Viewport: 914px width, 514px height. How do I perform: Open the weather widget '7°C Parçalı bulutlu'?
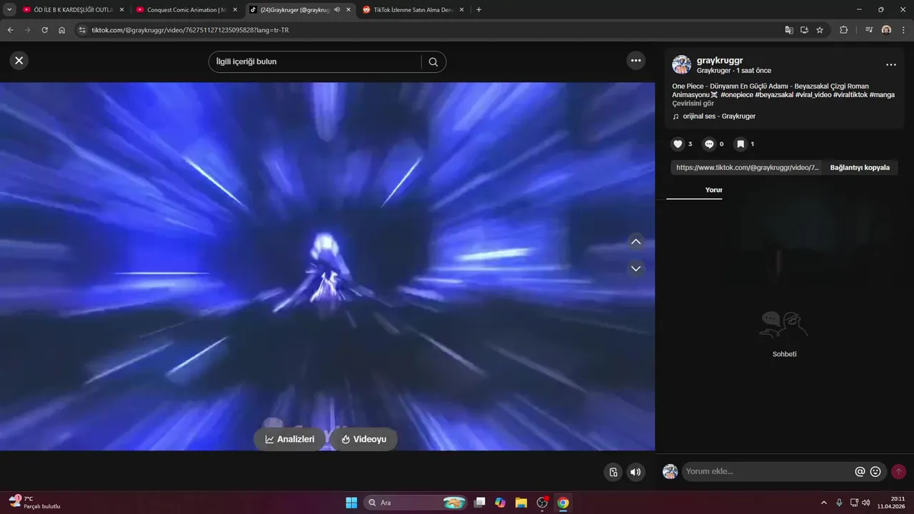coord(34,503)
